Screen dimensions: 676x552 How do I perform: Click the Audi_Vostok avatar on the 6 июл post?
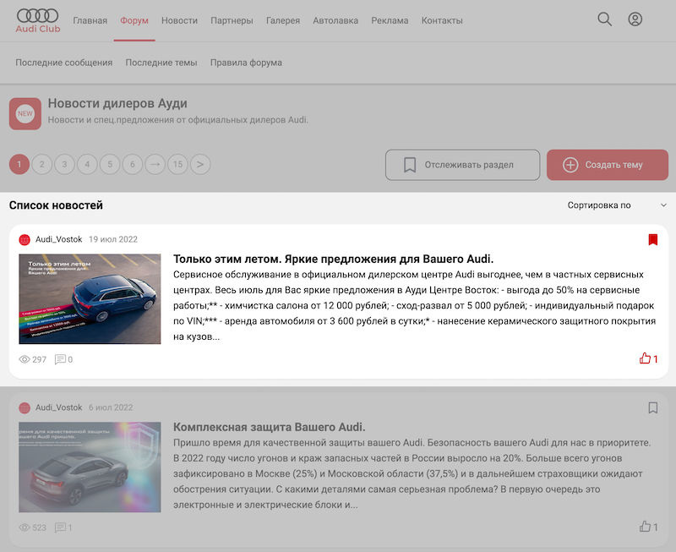25,407
